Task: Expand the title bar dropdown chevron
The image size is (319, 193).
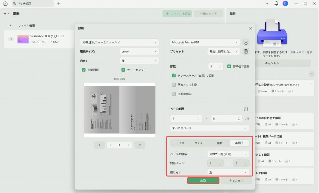Action: coord(267,3)
